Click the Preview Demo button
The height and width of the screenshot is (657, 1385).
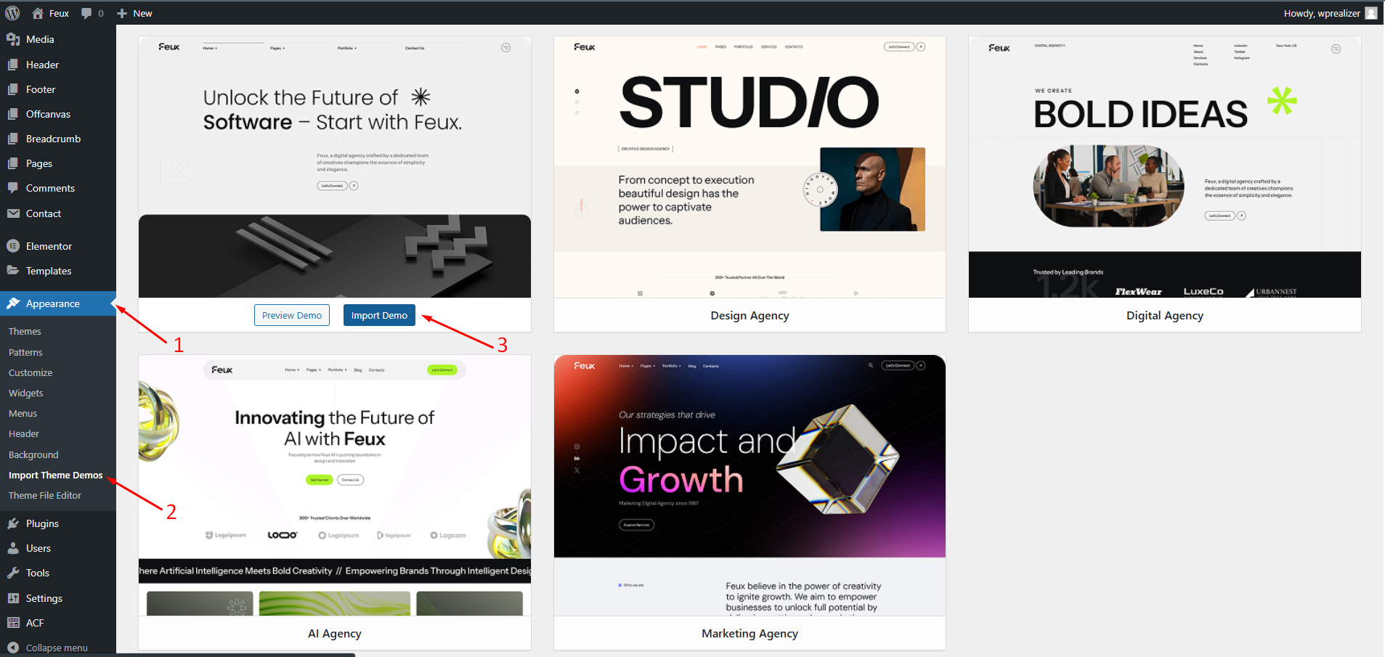click(x=291, y=315)
